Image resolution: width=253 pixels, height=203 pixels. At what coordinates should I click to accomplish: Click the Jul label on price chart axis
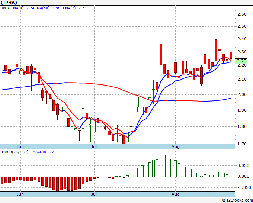pyautogui.click(x=94, y=146)
